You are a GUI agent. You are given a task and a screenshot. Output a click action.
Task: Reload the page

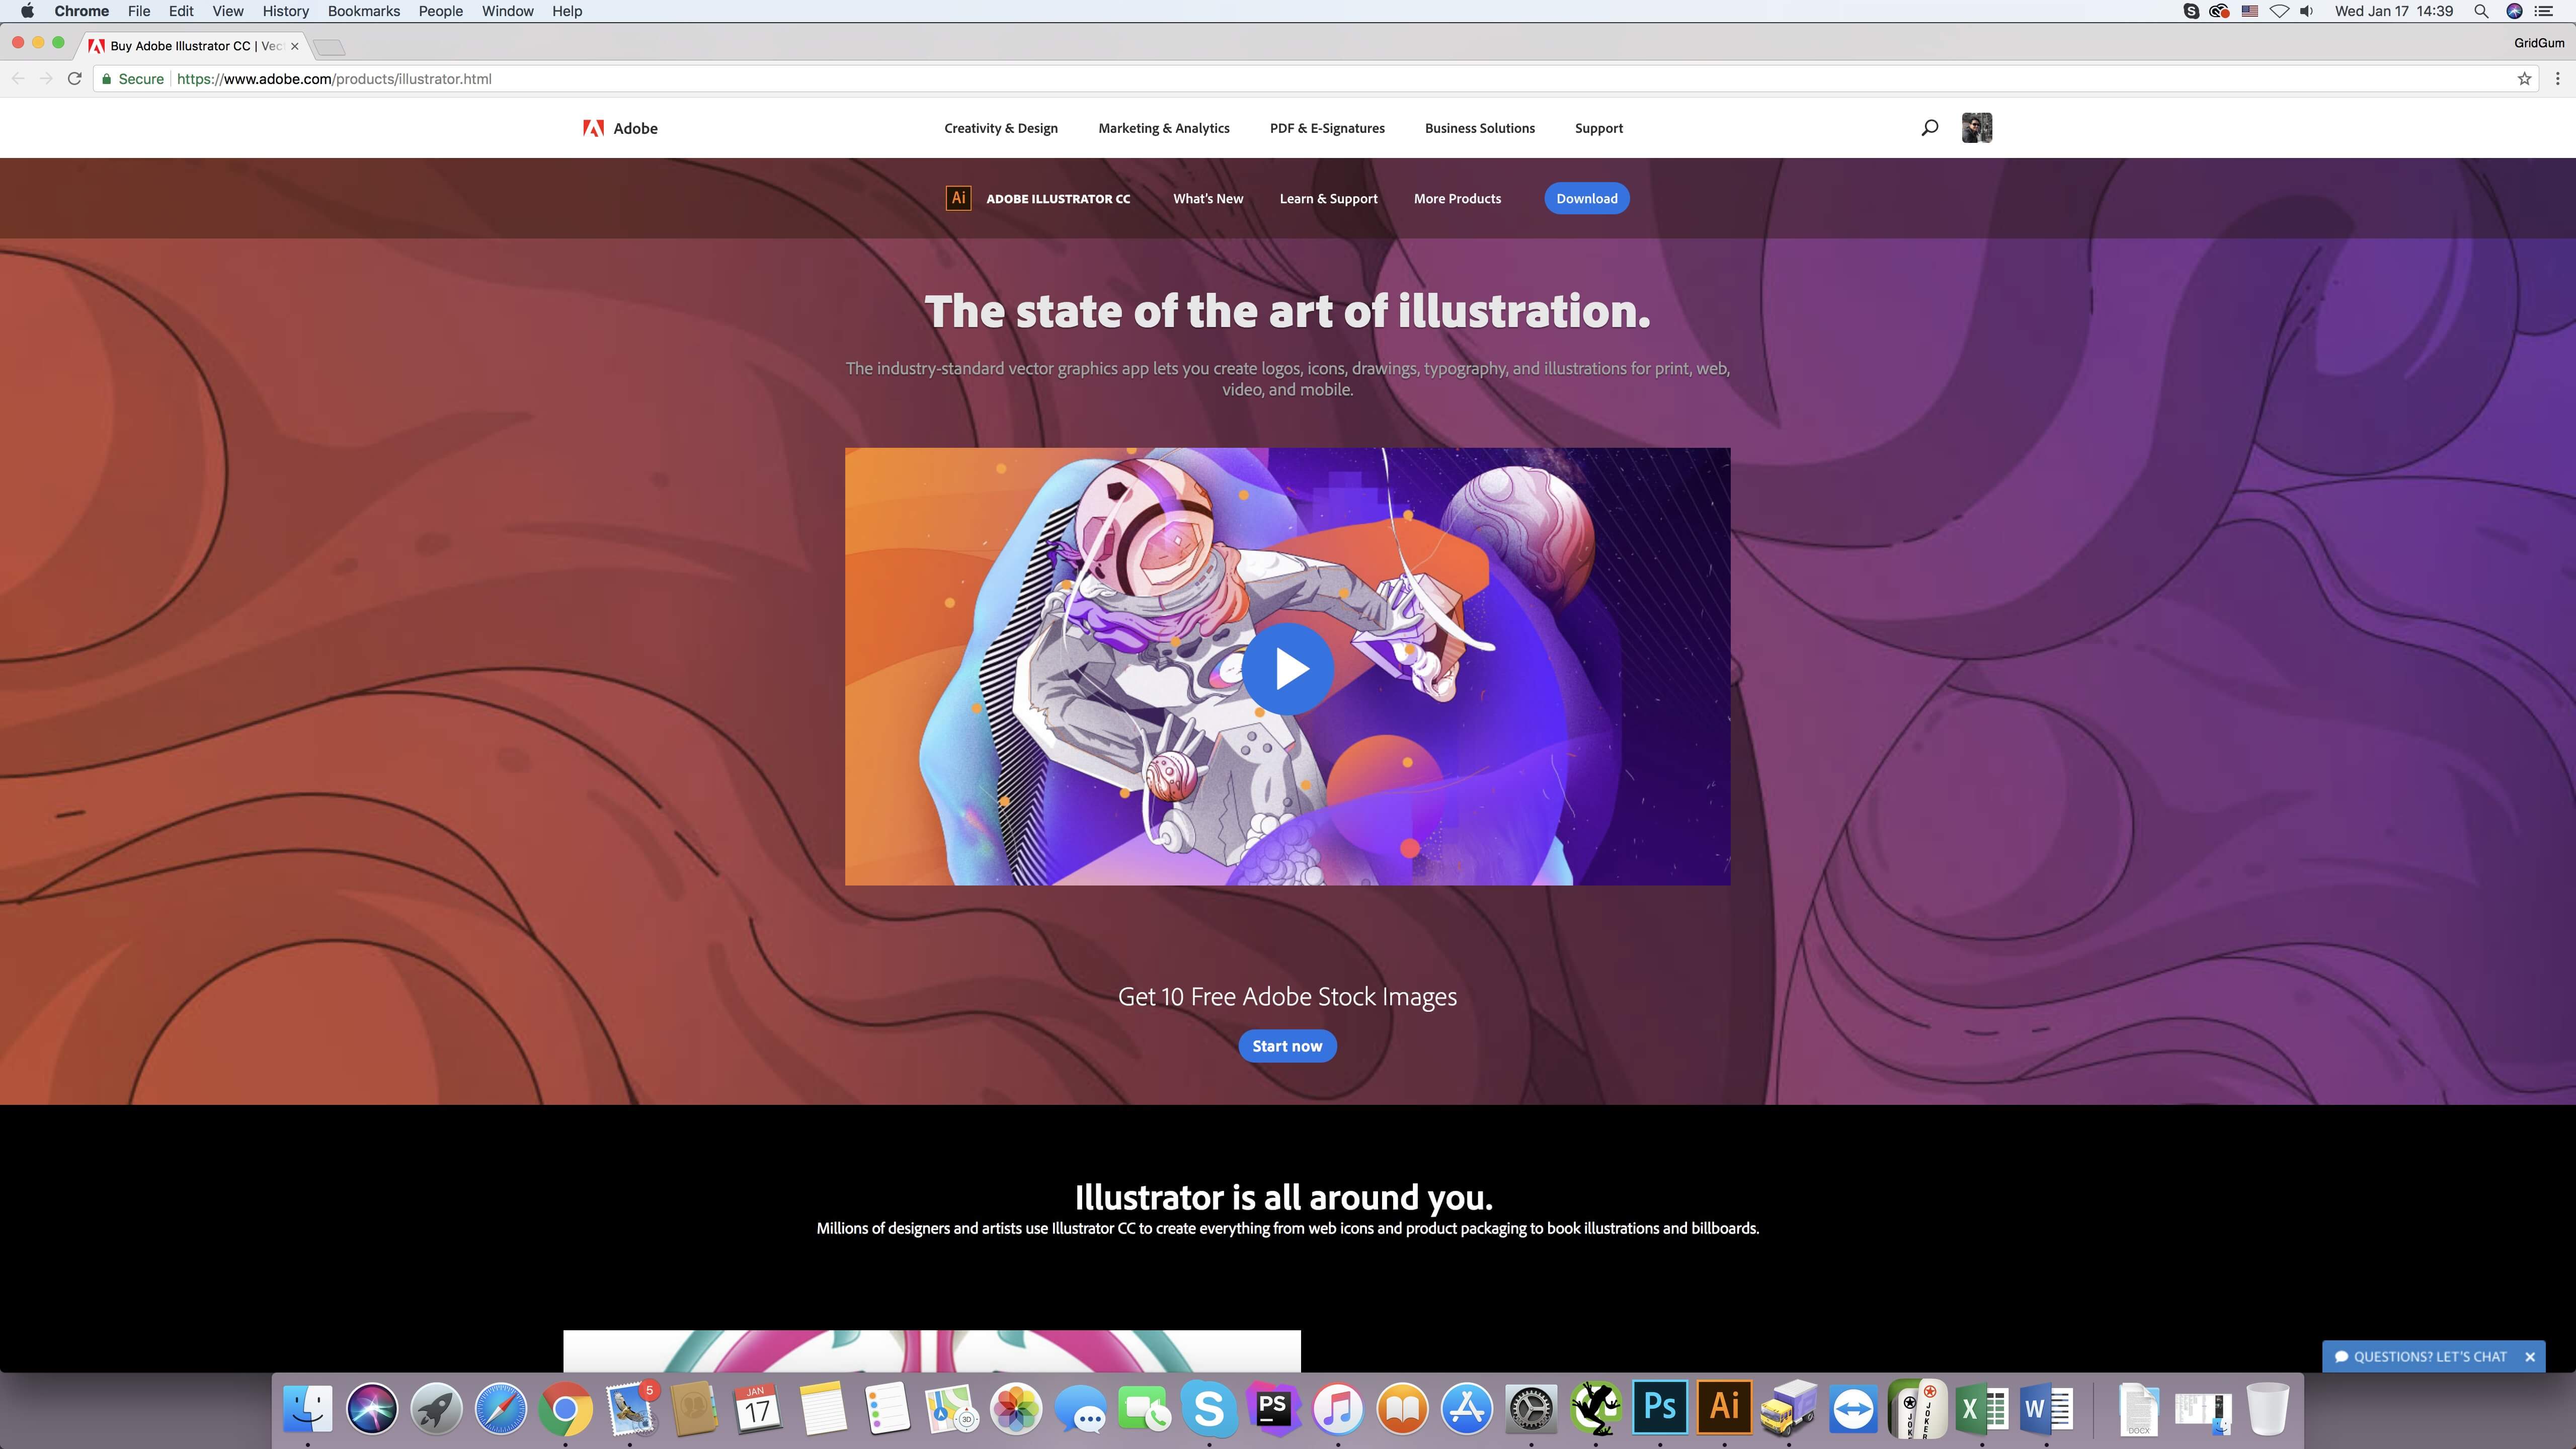[74, 79]
